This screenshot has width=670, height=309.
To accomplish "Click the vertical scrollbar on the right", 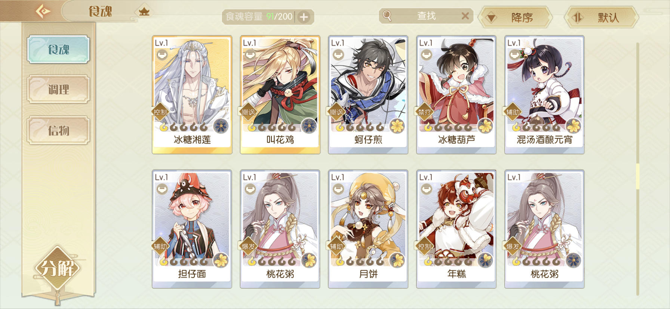I will [x=638, y=170].
